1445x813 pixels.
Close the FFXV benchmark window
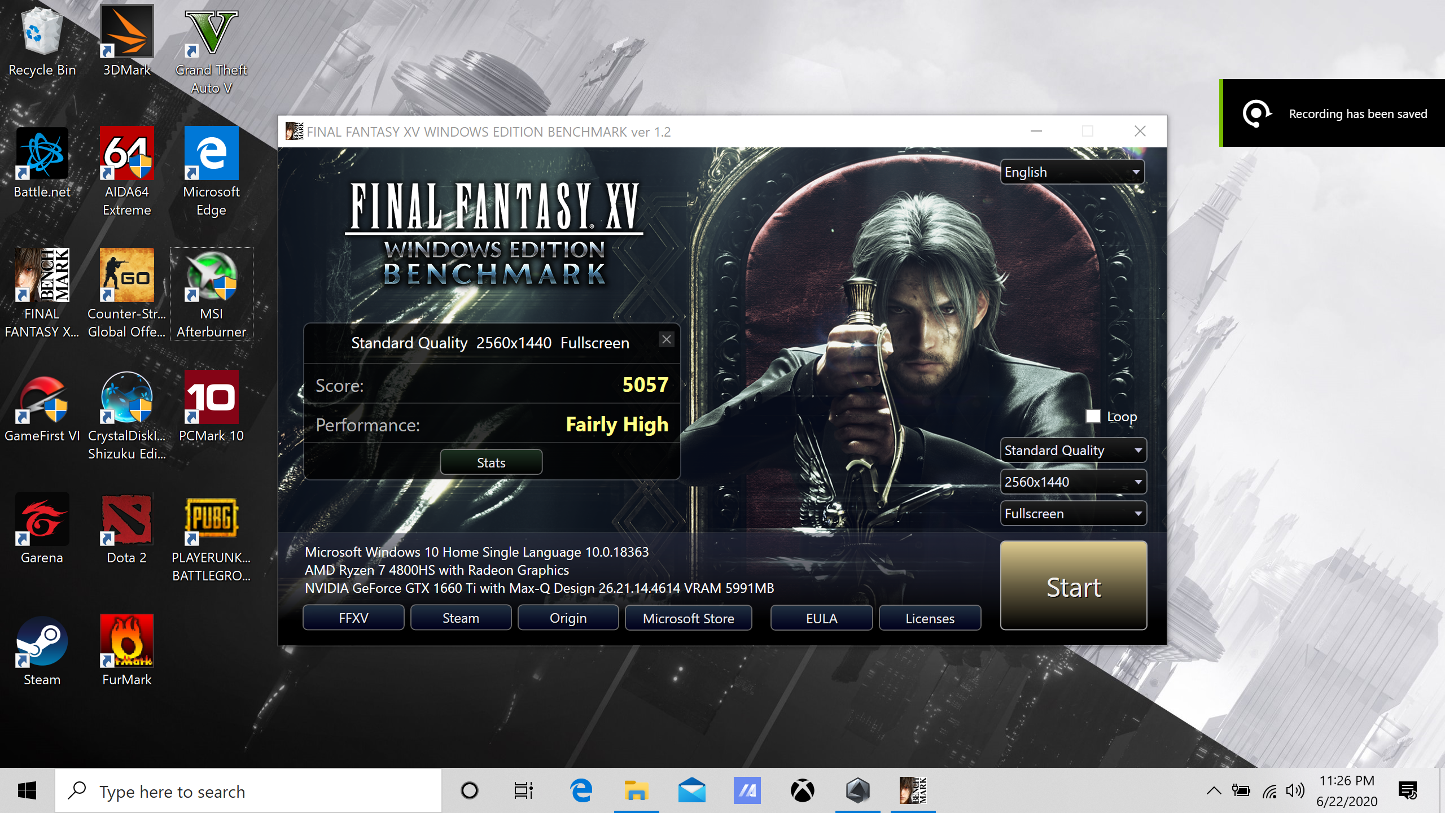pos(1140,131)
